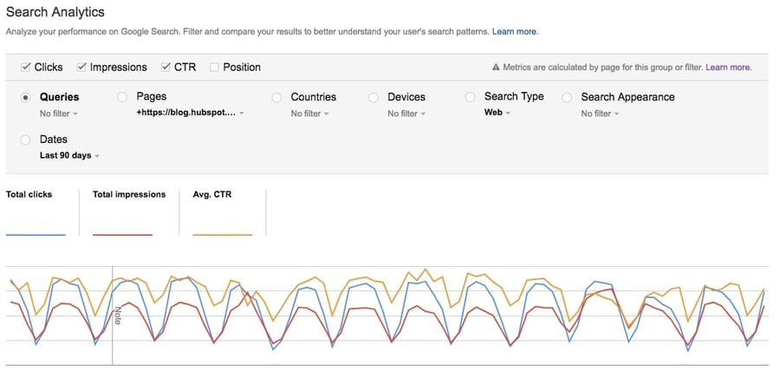The height and width of the screenshot is (384, 780).
Task: Open the Queries No filter dropdown
Action: (x=59, y=114)
